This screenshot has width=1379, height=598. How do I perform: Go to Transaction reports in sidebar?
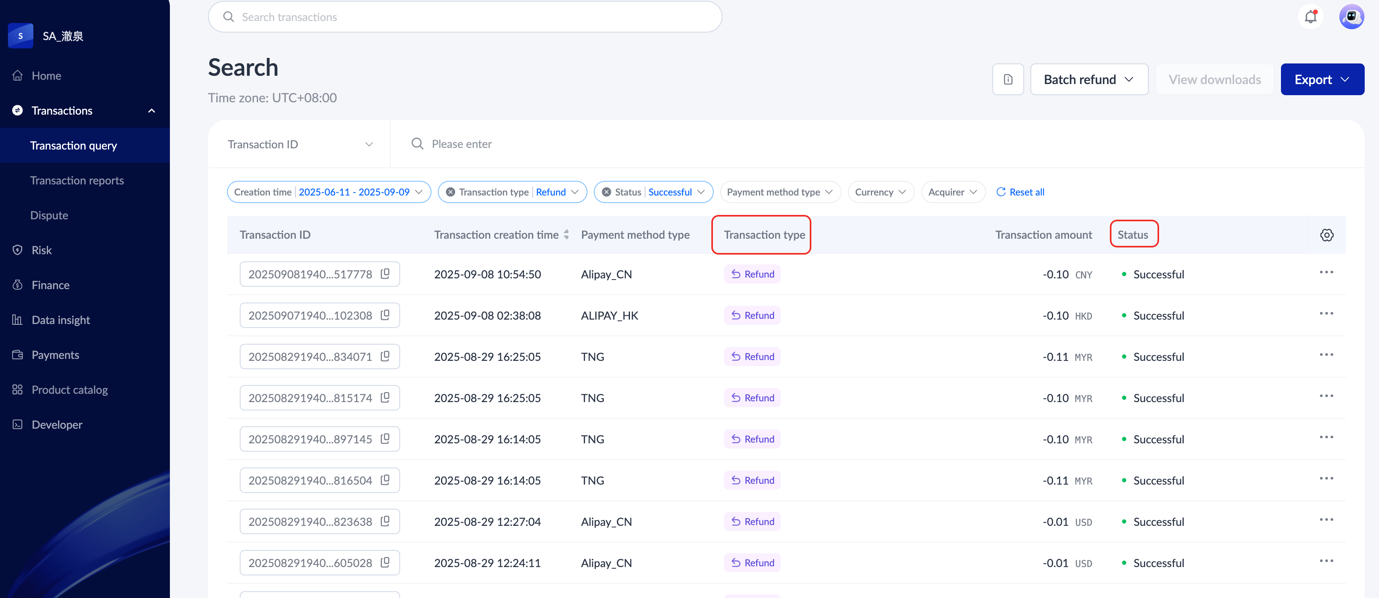[x=77, y=180]
